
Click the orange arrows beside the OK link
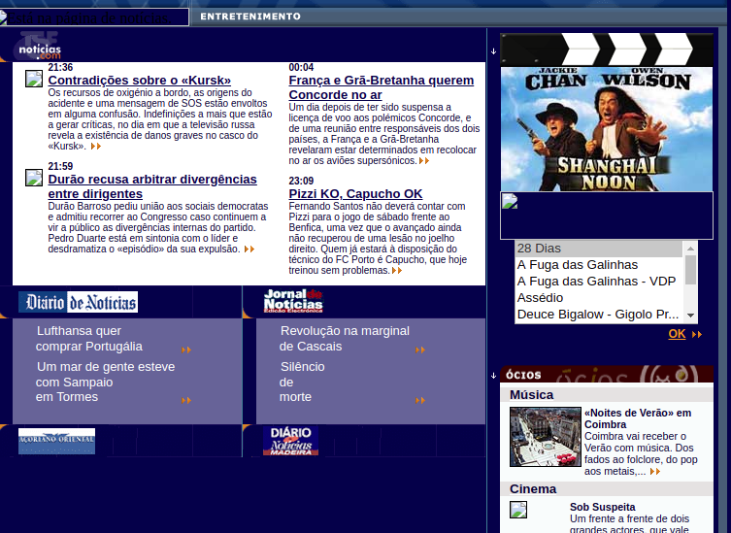697,334
